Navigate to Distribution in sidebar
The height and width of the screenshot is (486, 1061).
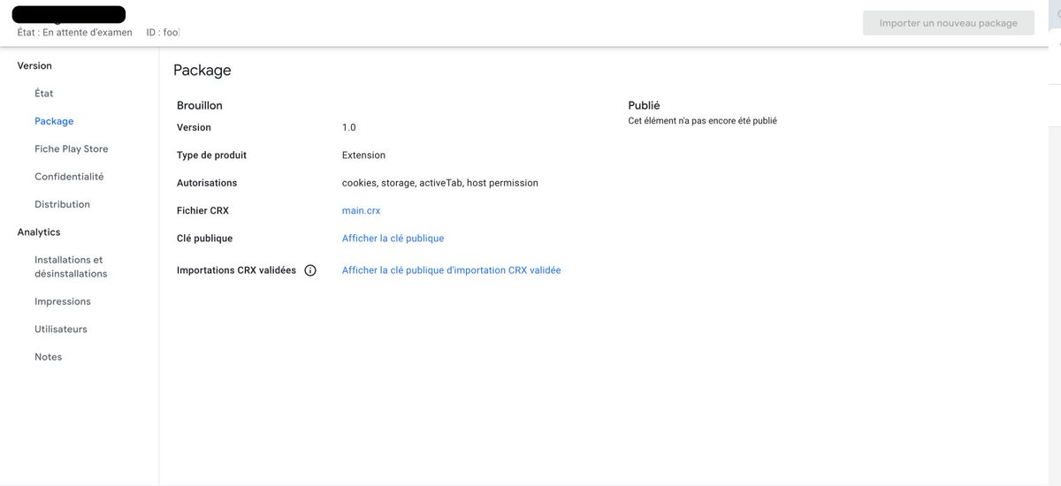62,204
